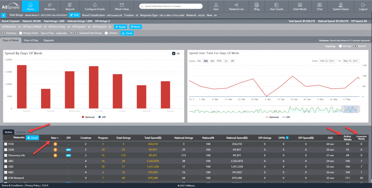The width and height of the screenshot is (372, 188).
Task: Click the DPI% info icon
Action: tap(287, 138)
